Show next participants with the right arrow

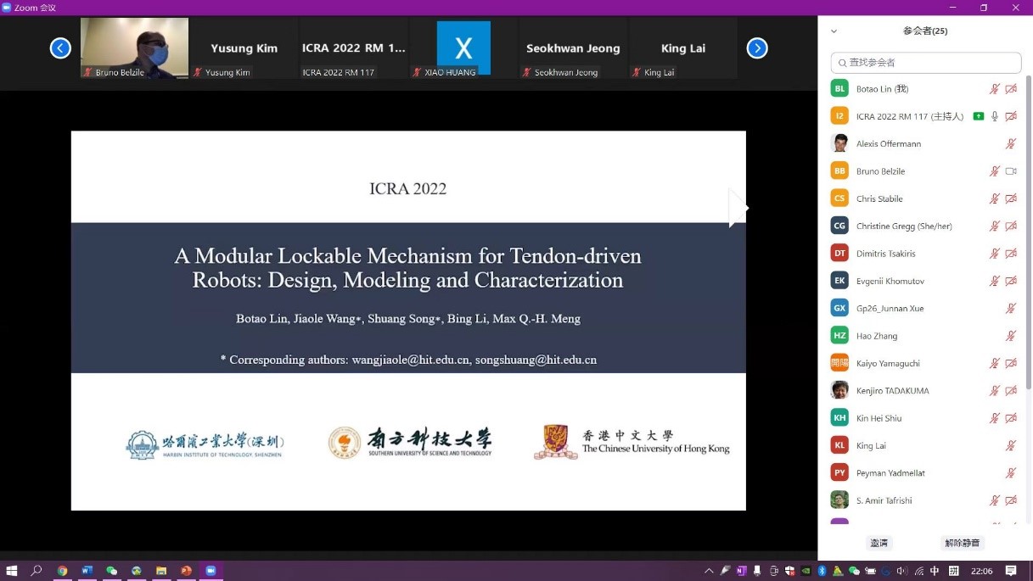[756, 48]
